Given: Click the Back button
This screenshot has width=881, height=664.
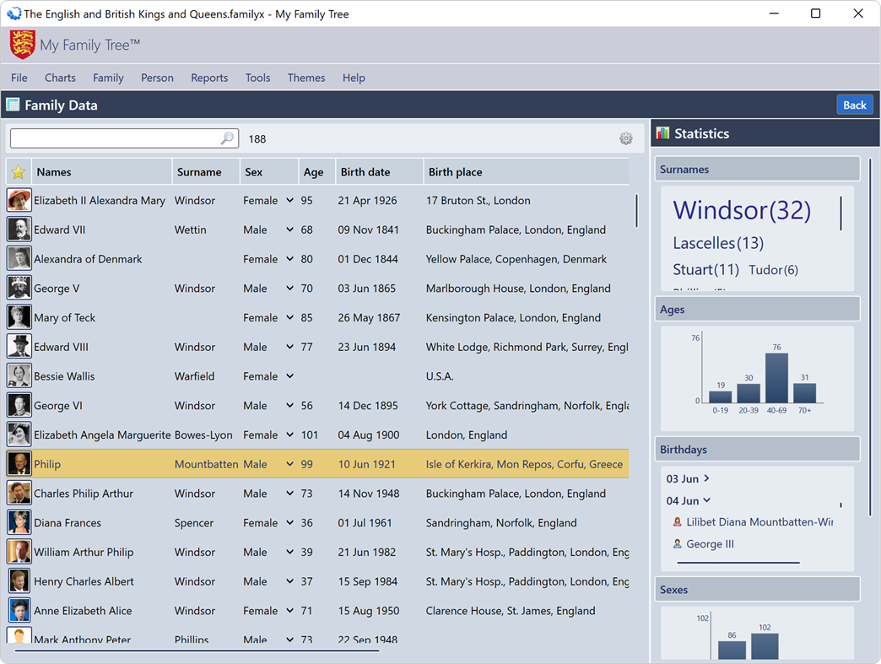Looking at the screenshot, I should (855, 104).
